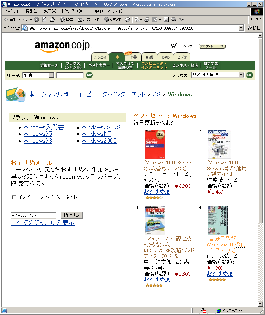
Task: Open the forward button history dropdown arrow
Action: point(31,20)
